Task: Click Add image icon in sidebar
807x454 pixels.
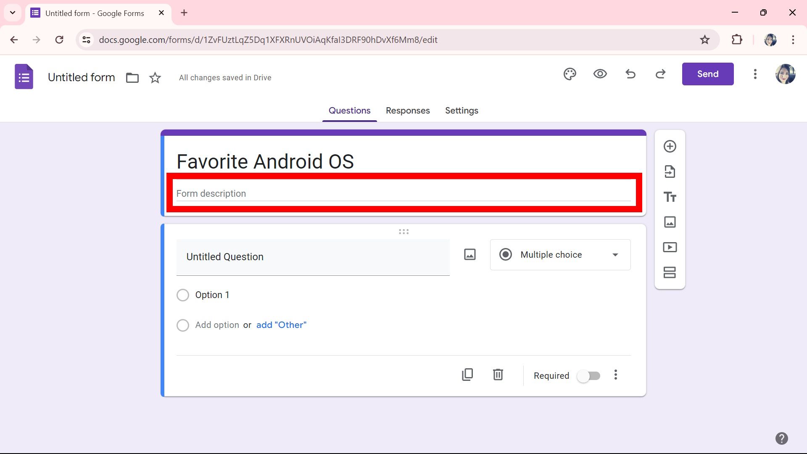Action: 670,222
